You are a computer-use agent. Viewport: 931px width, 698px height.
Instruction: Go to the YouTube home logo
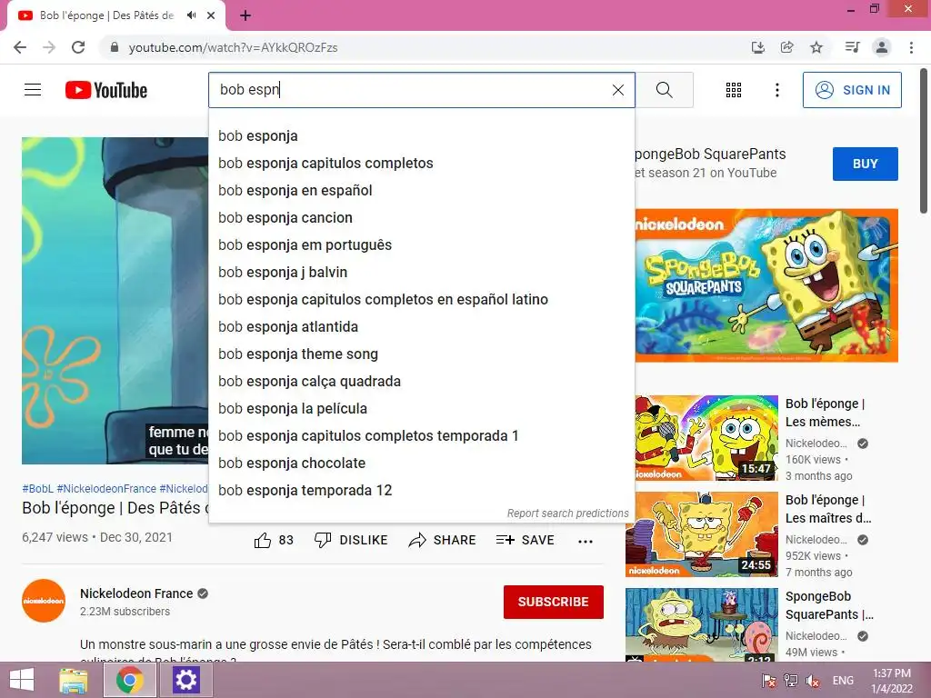pyautogui.click(x=106, y=90)
